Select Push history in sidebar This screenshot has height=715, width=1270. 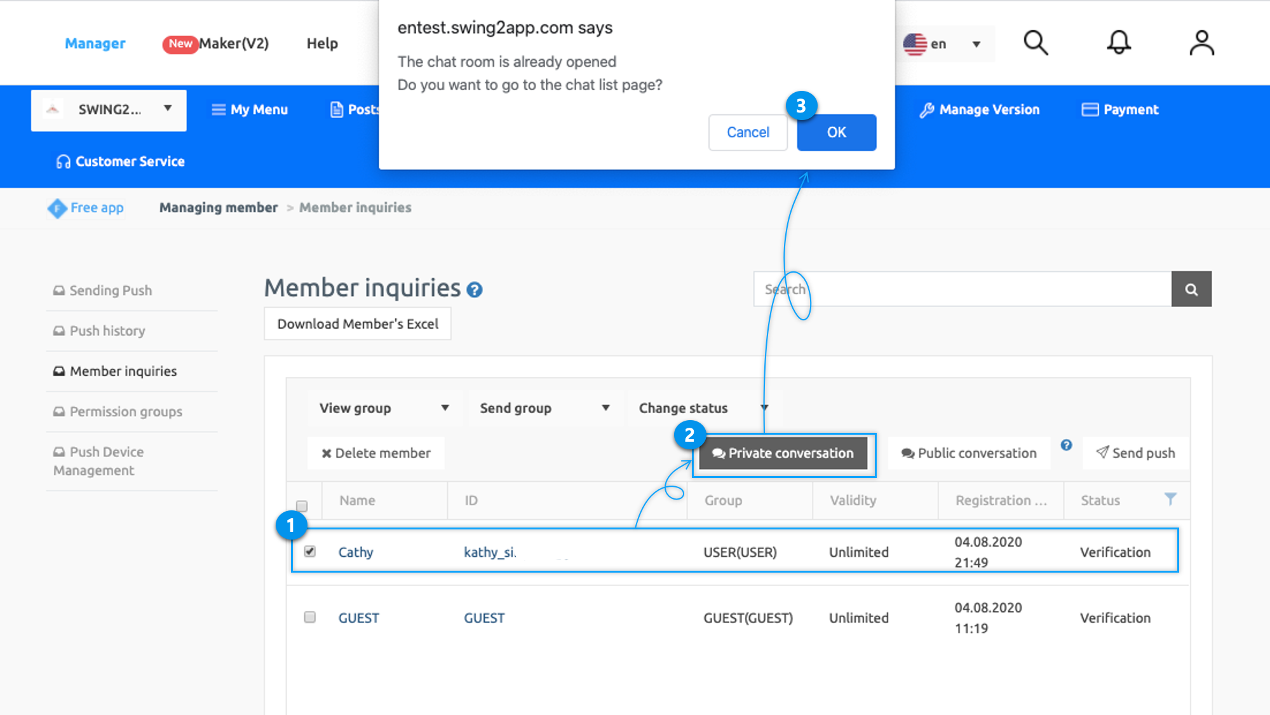click(107, 330)
